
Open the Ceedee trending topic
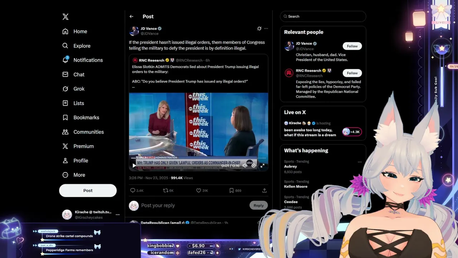pyautogui.click(x=291, y=202)
